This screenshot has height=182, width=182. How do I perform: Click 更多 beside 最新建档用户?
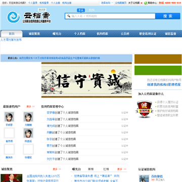(x=30, y=107)
